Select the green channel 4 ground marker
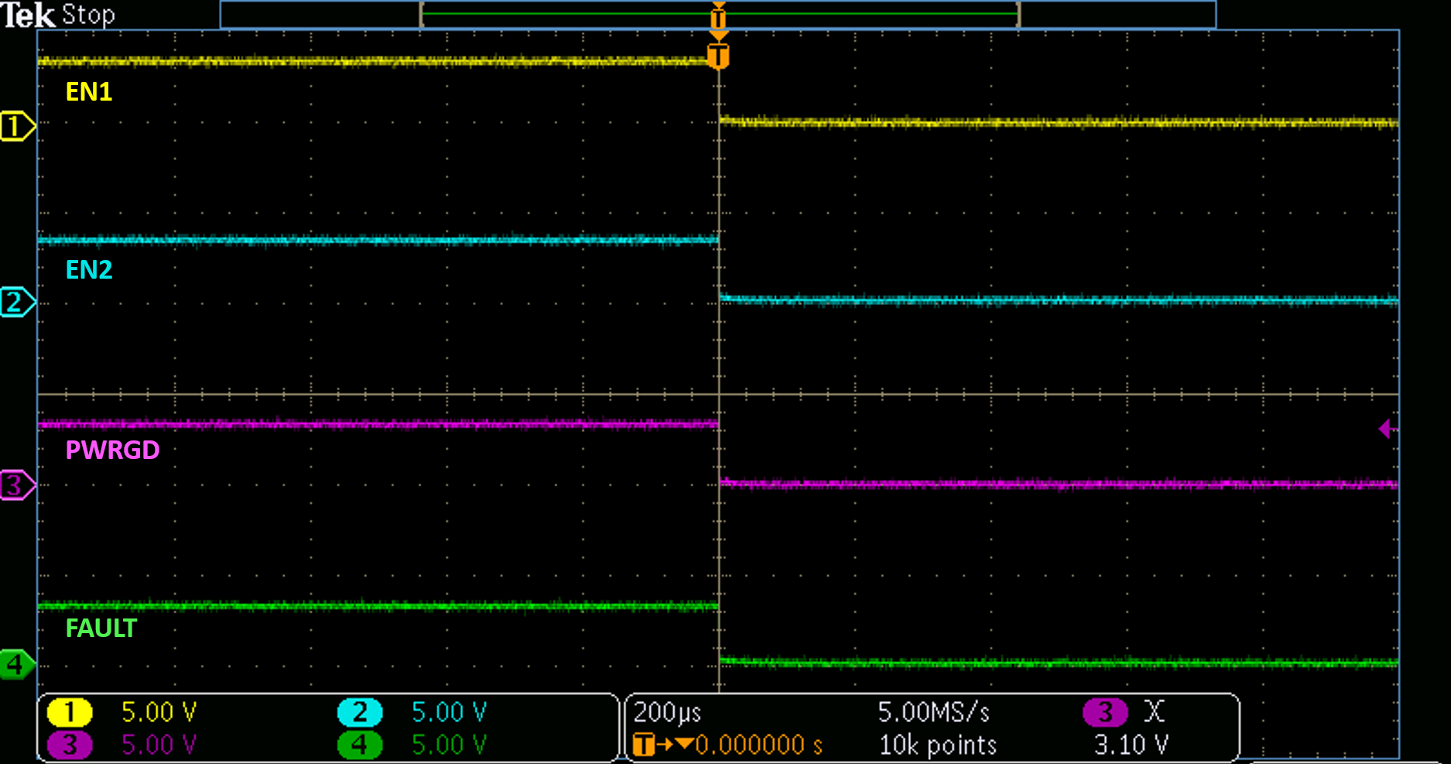This screenshot has height=764, width=1451. tap(15, 664)
